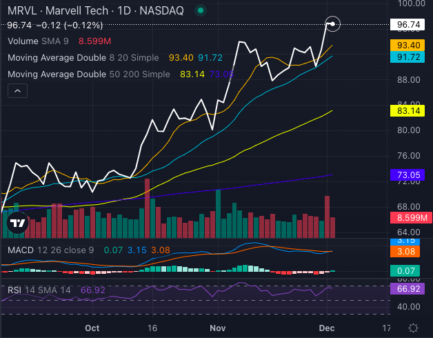The height and width of the screenshot is (338, 433).
Task: Click the green market status indicator dot
Action: pos(201,11)
